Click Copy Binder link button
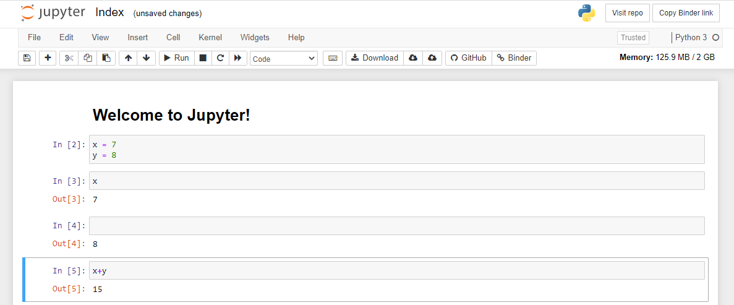 click(686, 13)
